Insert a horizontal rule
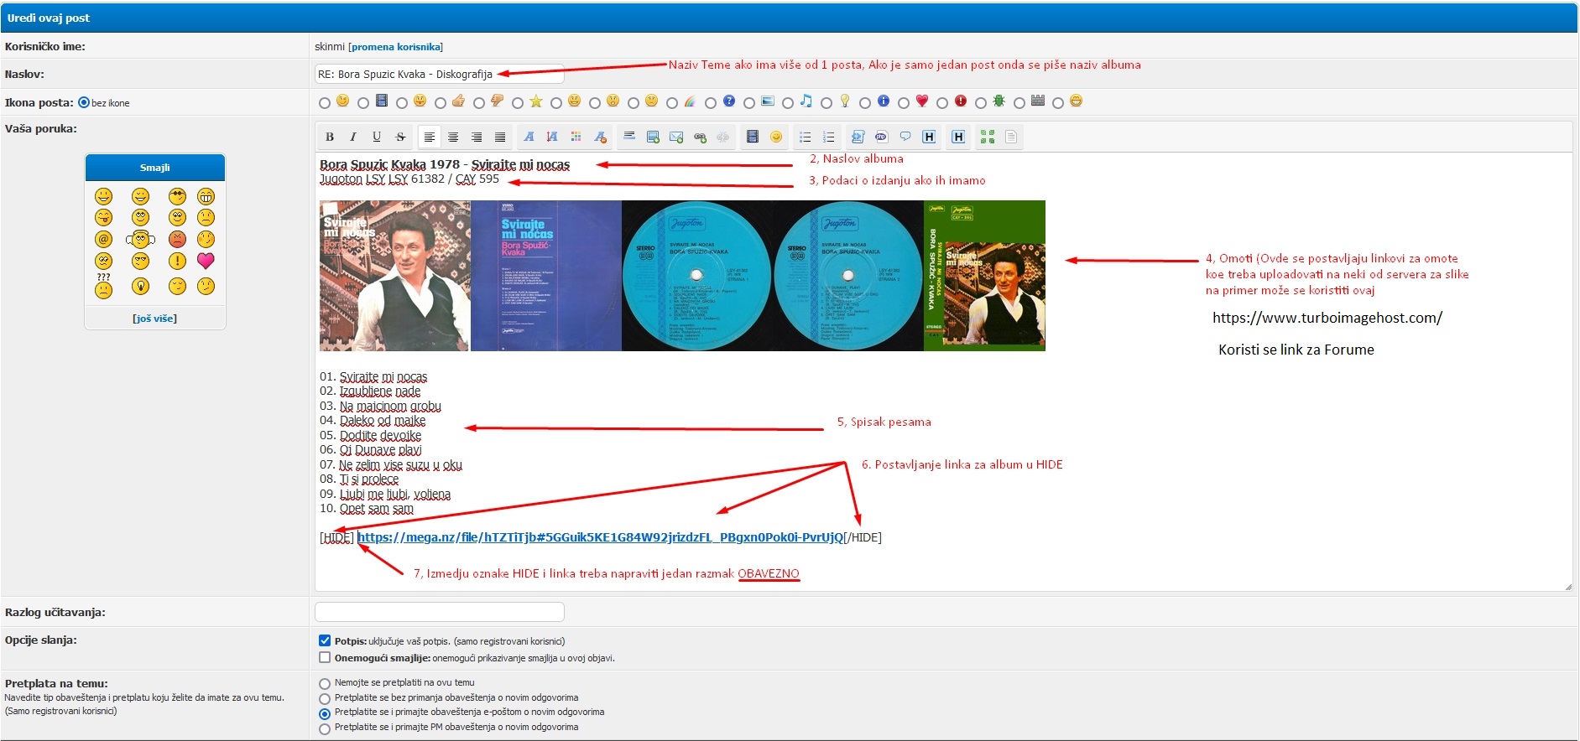This screenshot has width=1580, height=741. [x=629, y=137]
